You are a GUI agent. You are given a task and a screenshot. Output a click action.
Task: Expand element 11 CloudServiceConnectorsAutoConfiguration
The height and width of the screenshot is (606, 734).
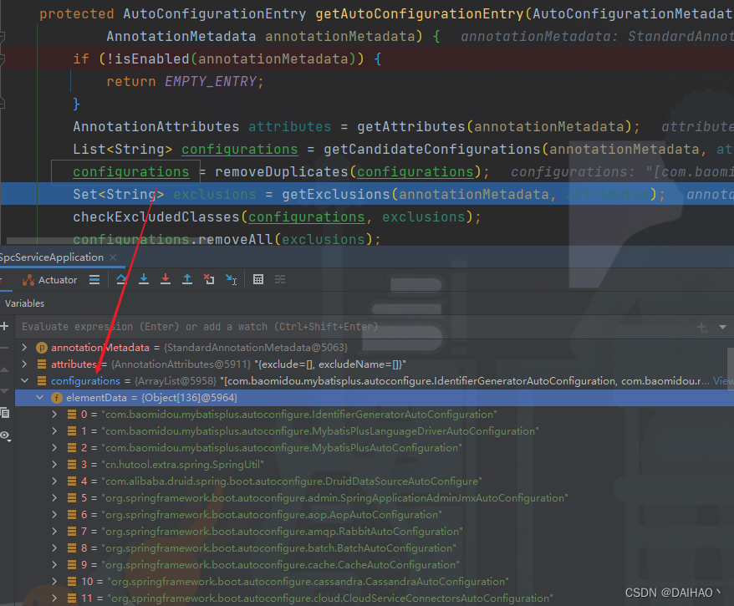pos(55,598)
